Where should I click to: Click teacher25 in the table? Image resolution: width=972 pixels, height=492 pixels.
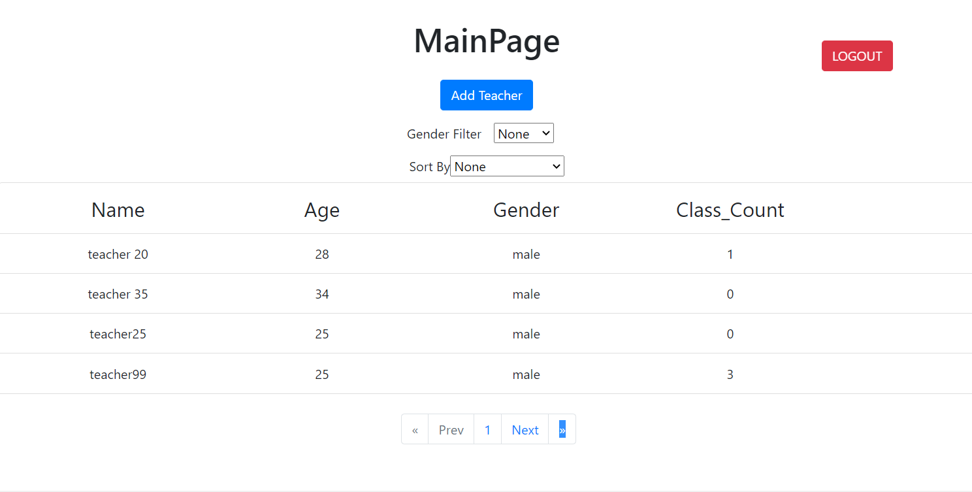118,334
